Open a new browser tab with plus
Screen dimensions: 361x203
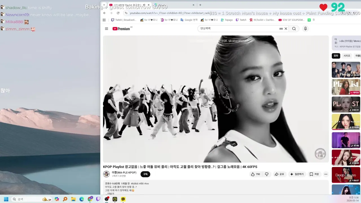coord(200,5)
